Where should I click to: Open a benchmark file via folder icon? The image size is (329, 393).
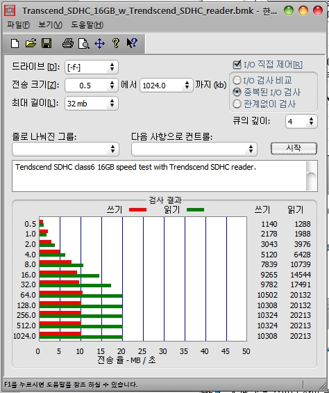(x=31, y=43)
